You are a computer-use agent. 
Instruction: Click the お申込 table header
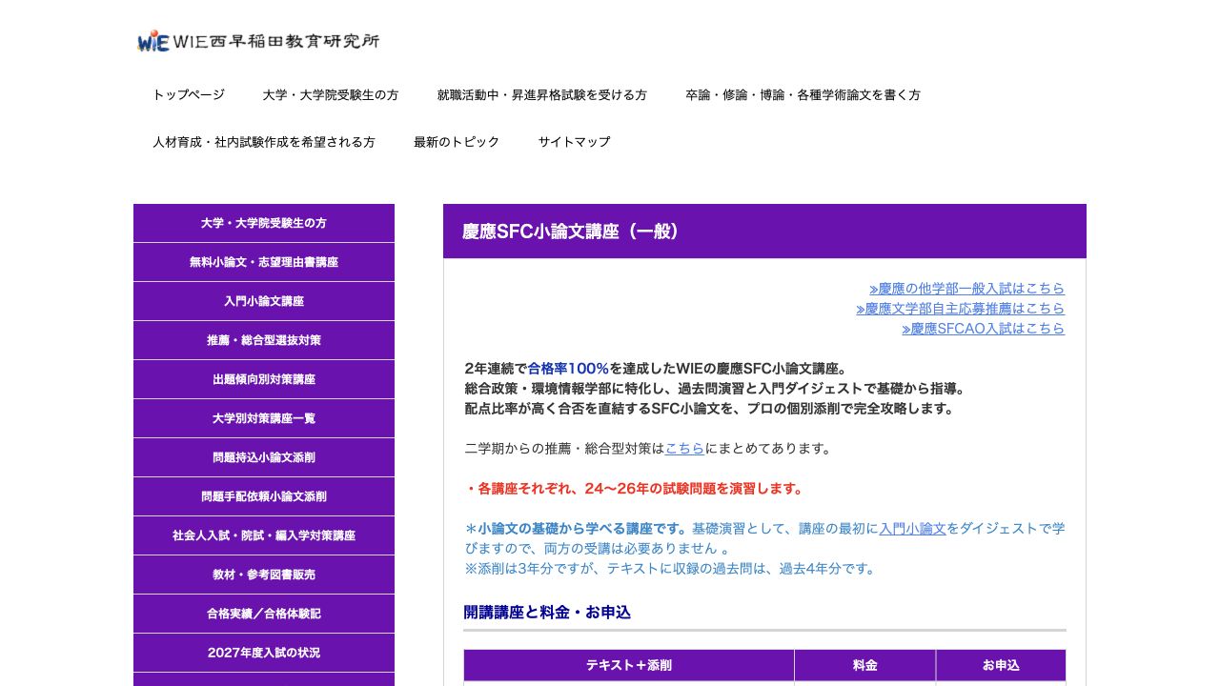(1001, 665)
